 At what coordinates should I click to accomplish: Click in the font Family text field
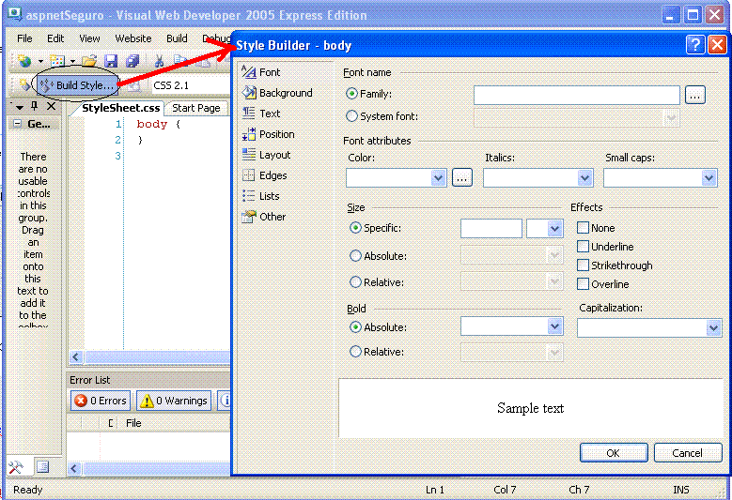coord(577,95)
